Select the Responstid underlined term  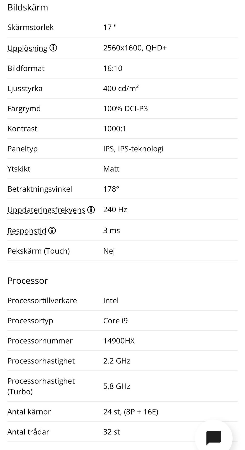click(27, 231)
